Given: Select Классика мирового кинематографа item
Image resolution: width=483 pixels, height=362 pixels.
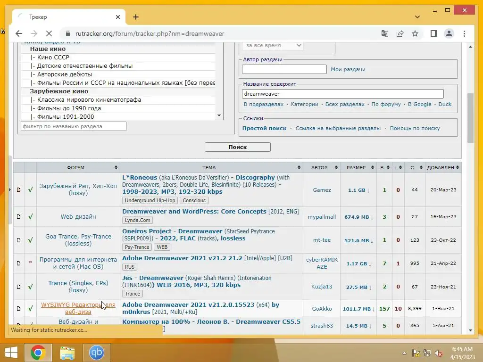Looking at the screenshot, I should pos(118,100).
